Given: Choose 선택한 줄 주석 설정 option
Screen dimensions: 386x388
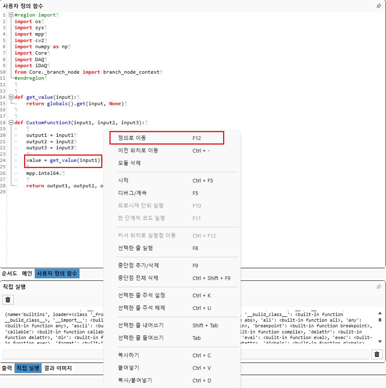Looking at the screenshot, I should coord(142,296).
